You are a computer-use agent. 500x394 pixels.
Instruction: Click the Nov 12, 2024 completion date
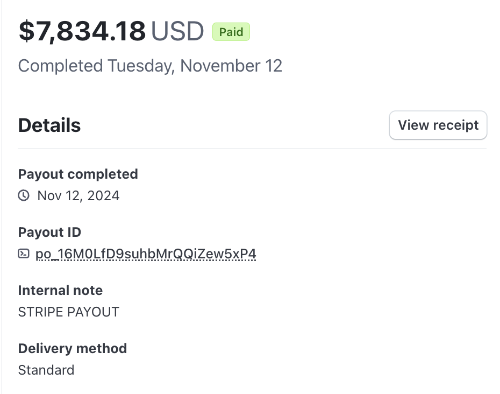pyautogui.click(x=78, y=195)
